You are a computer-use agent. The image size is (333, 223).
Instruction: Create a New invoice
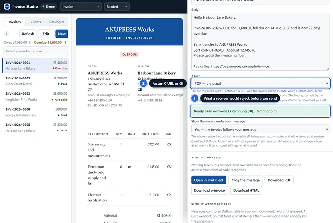pyautogui.click(x=62, y=34)
